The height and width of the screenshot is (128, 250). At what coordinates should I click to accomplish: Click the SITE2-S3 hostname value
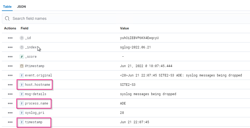[127, 85]
